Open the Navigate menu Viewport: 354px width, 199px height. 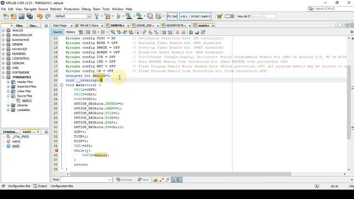coord(30,9)
